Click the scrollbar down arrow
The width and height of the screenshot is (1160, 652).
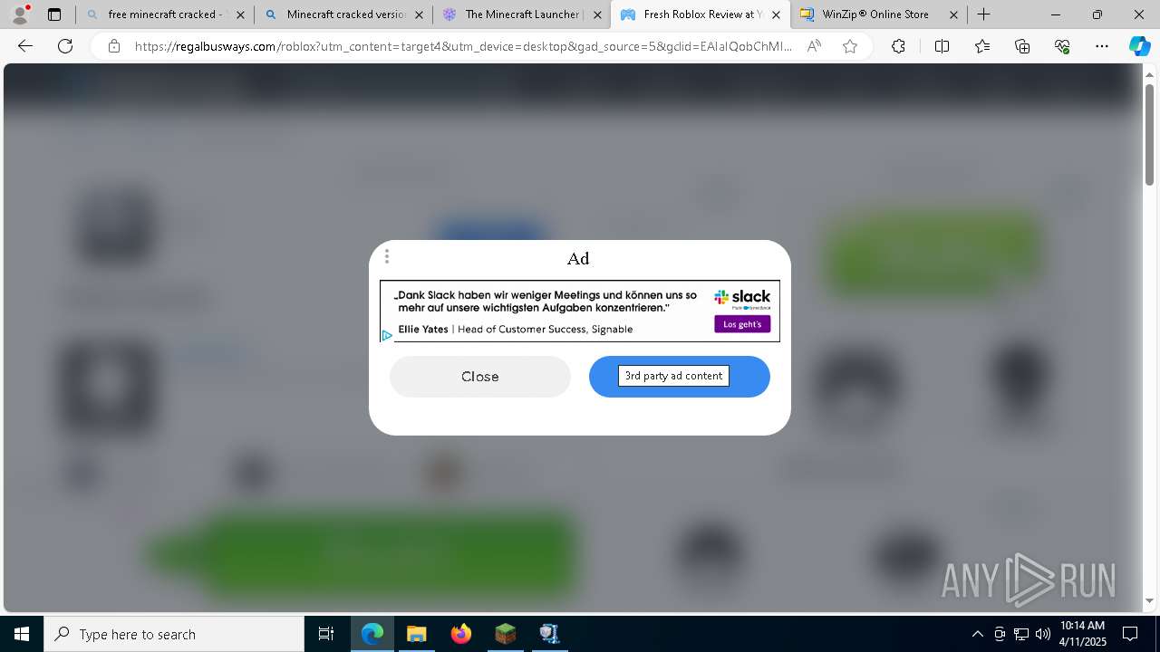pyautogui.click(x=1149, y=600)
